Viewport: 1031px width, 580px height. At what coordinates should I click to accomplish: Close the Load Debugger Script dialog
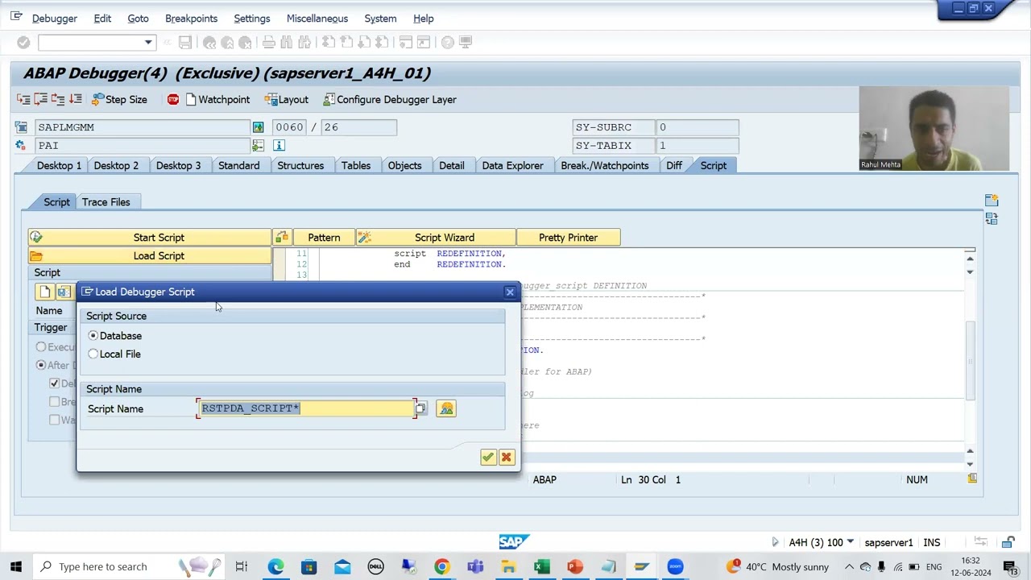(510, 292)
